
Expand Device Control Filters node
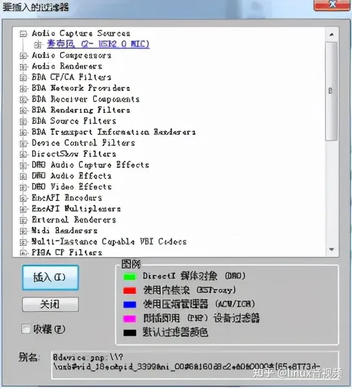coord(23,143)
